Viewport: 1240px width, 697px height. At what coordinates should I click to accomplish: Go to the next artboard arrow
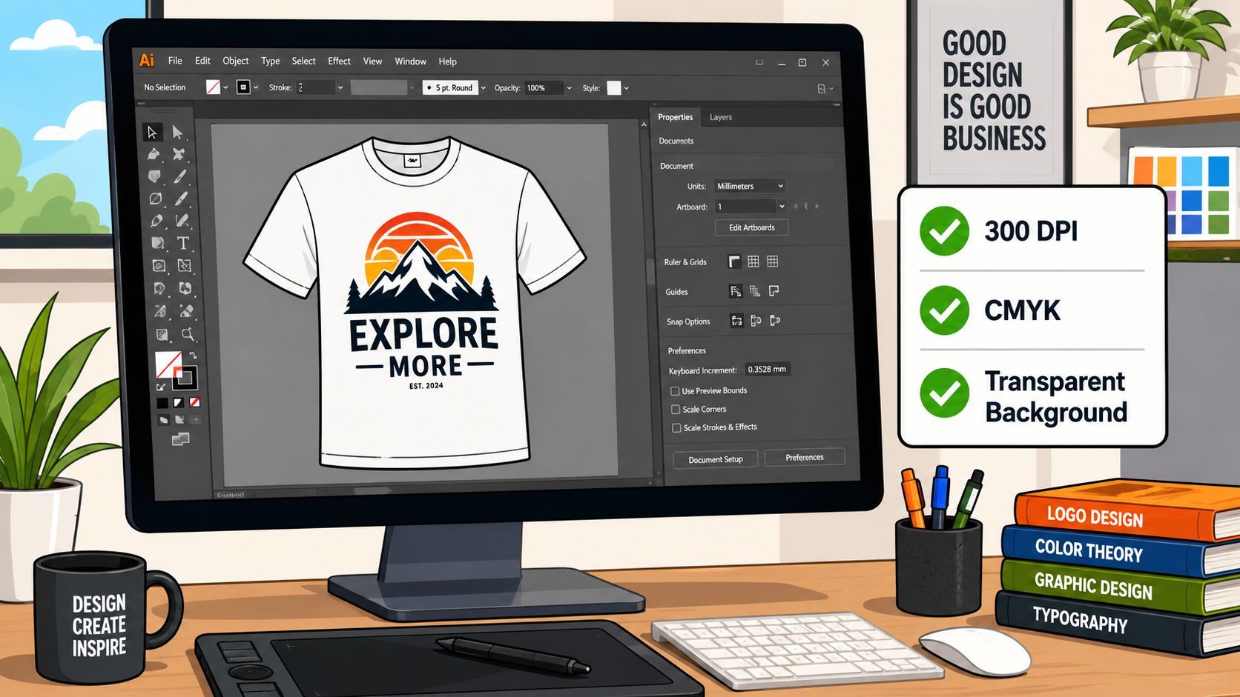(817, 207)
